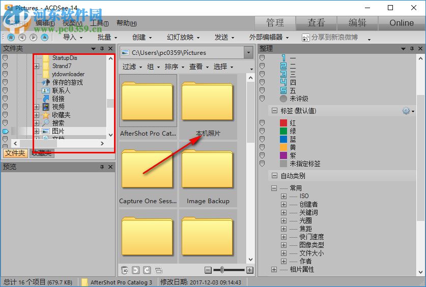Toggle the marker beside 蓝 label

(x=262, y=139)
